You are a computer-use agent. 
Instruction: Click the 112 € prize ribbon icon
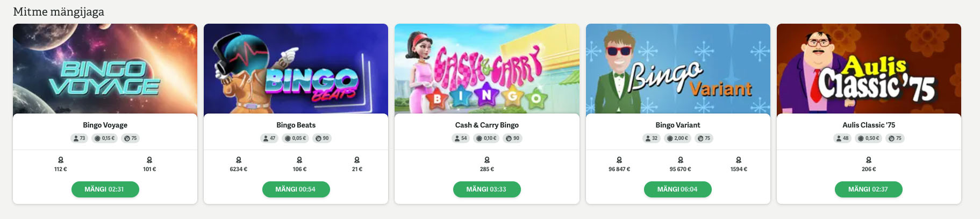61,160
